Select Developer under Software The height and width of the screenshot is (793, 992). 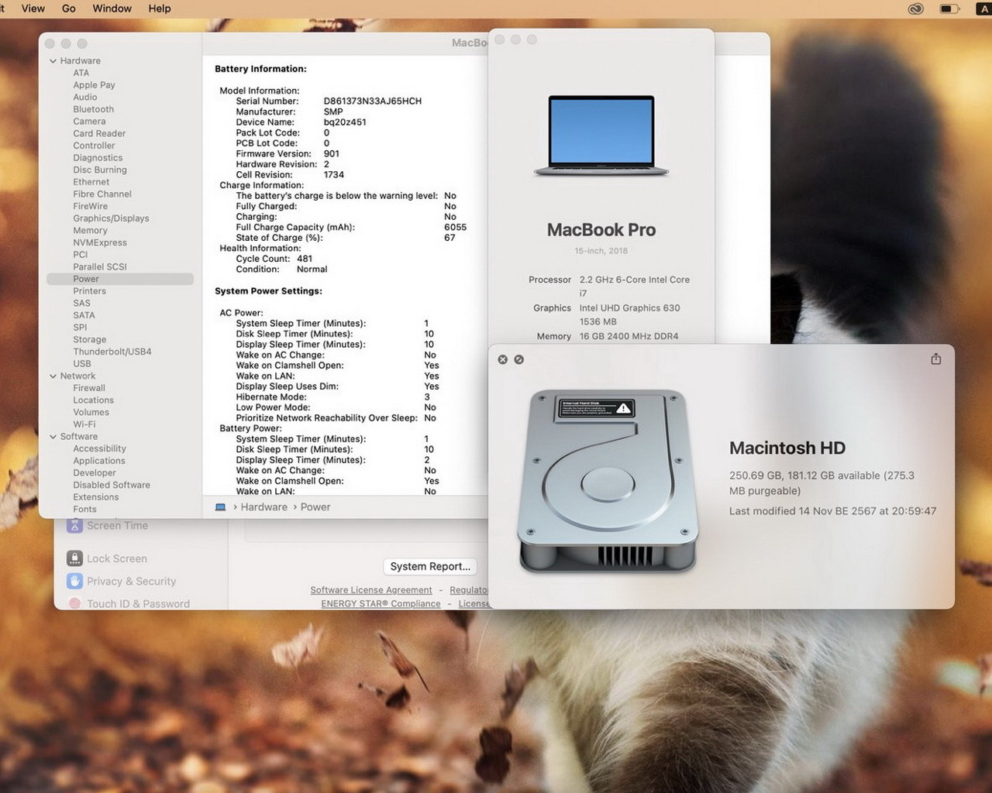[x=95, y=473]
